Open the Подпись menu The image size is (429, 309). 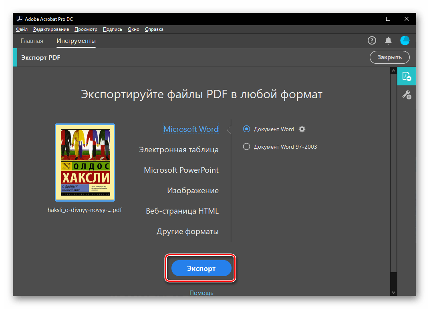click(x=113, y=29)
